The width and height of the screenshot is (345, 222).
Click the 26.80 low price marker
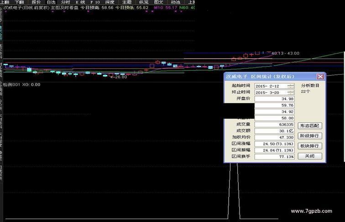click(120, 77)
